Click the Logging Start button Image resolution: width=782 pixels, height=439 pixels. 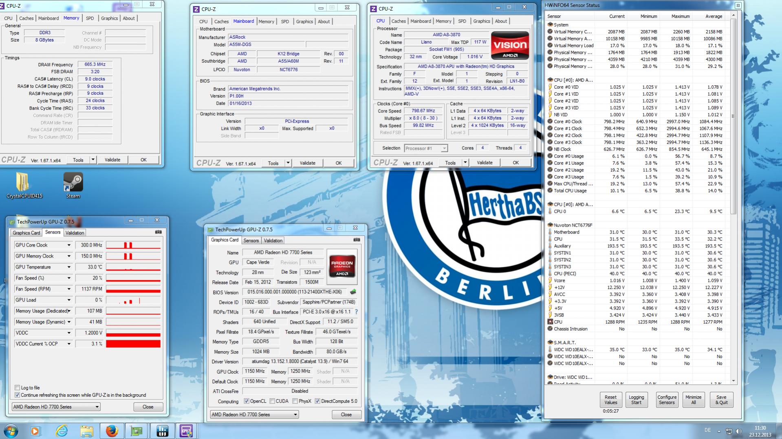point(636,400)
